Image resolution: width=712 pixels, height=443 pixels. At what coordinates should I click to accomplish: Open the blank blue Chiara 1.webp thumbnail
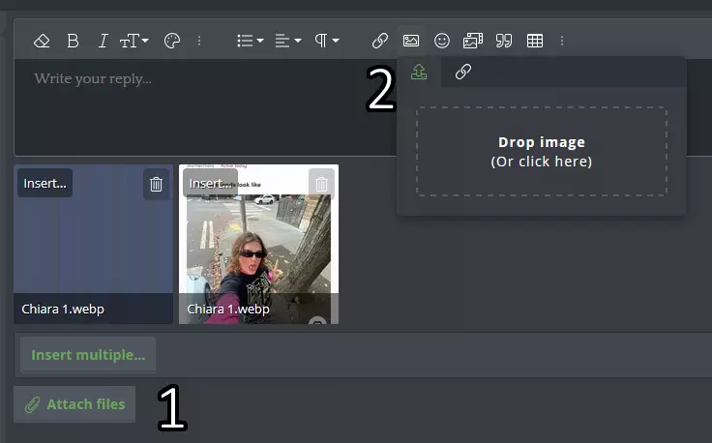(x=93, y=245)
